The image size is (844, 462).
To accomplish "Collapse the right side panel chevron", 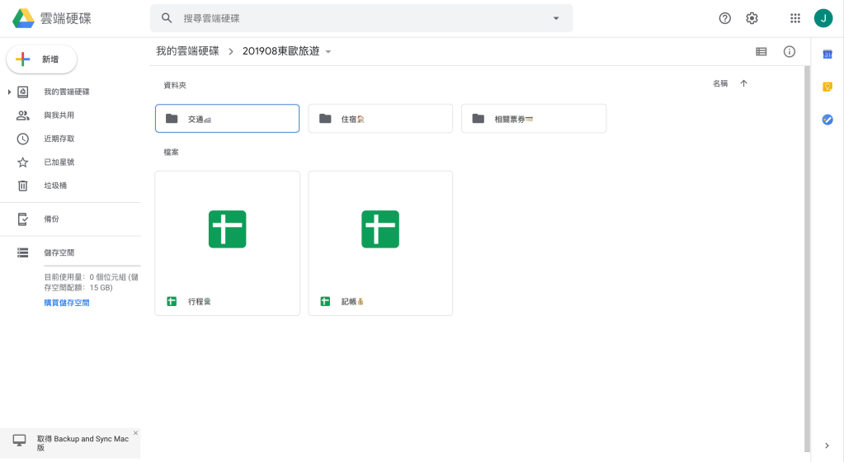I will click(827, 445).
